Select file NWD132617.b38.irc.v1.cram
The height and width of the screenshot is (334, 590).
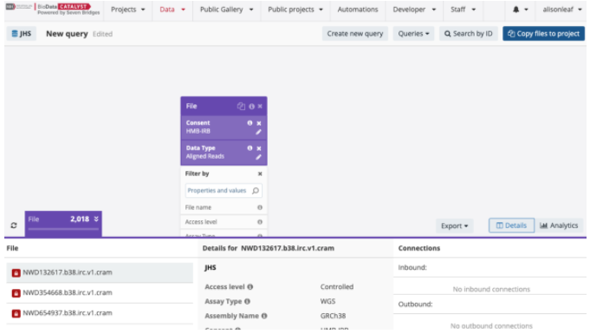tap(100, 272)
